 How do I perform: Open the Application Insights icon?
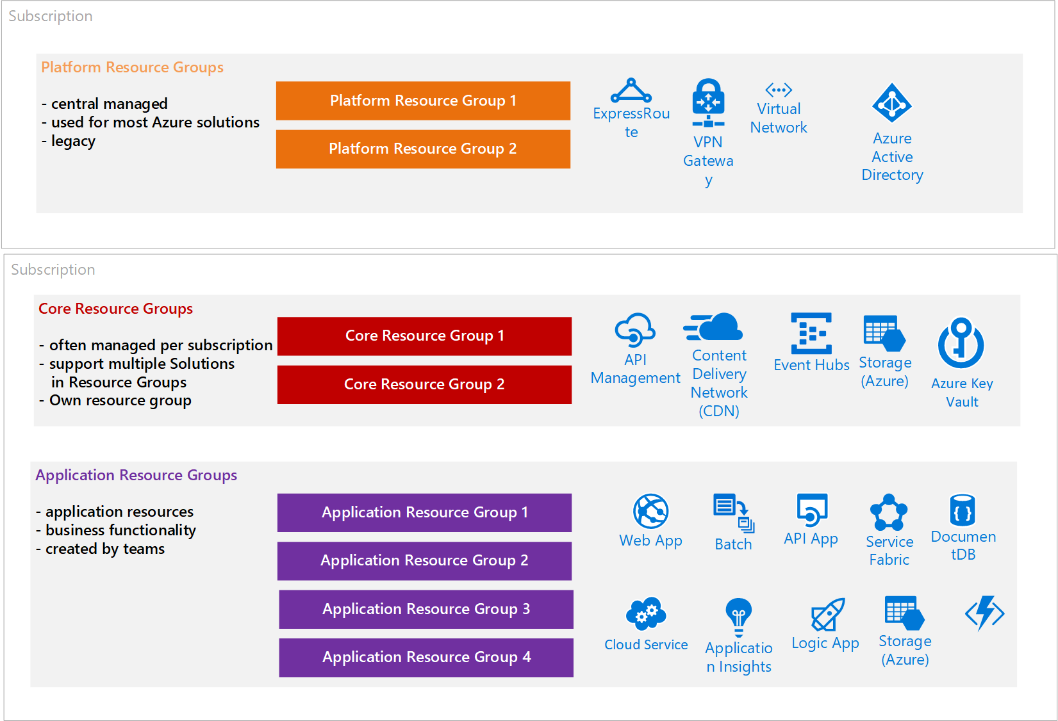point(738,615)
